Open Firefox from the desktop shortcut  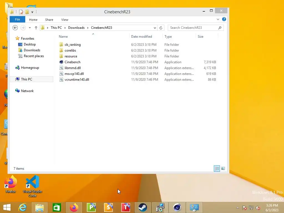[11, 184]
